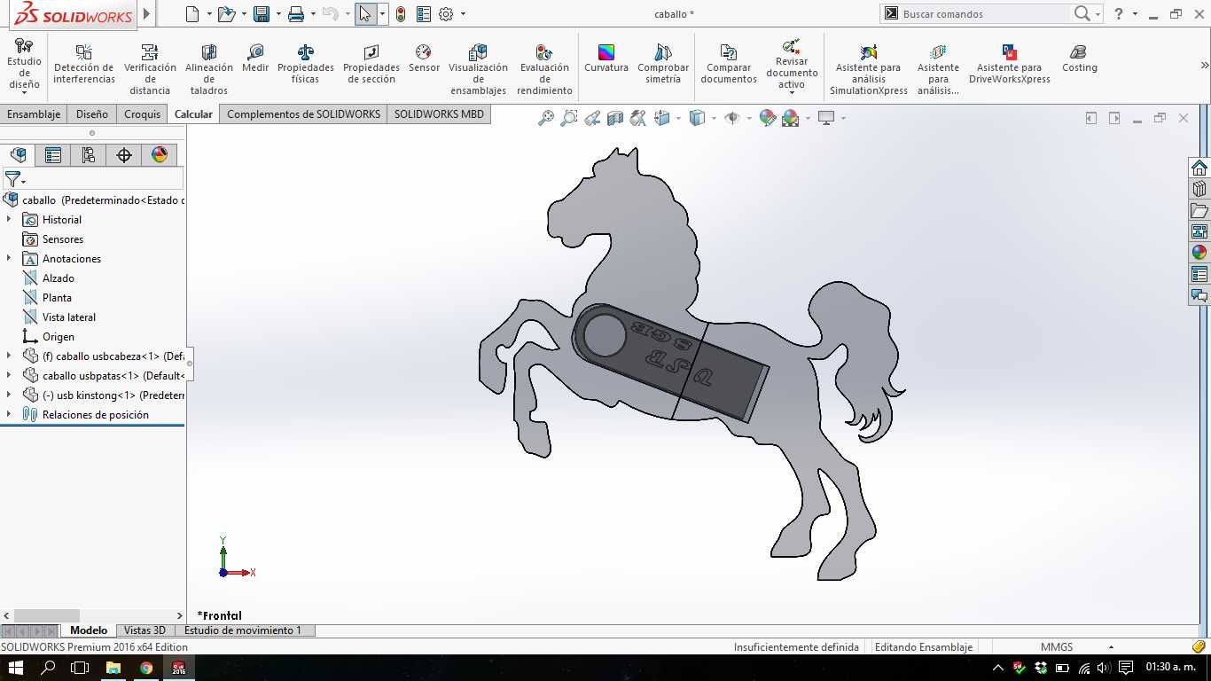Open the Detección de interferencias tool
This screenshot has width=1211, height=681.
click(x=84, y=65)
